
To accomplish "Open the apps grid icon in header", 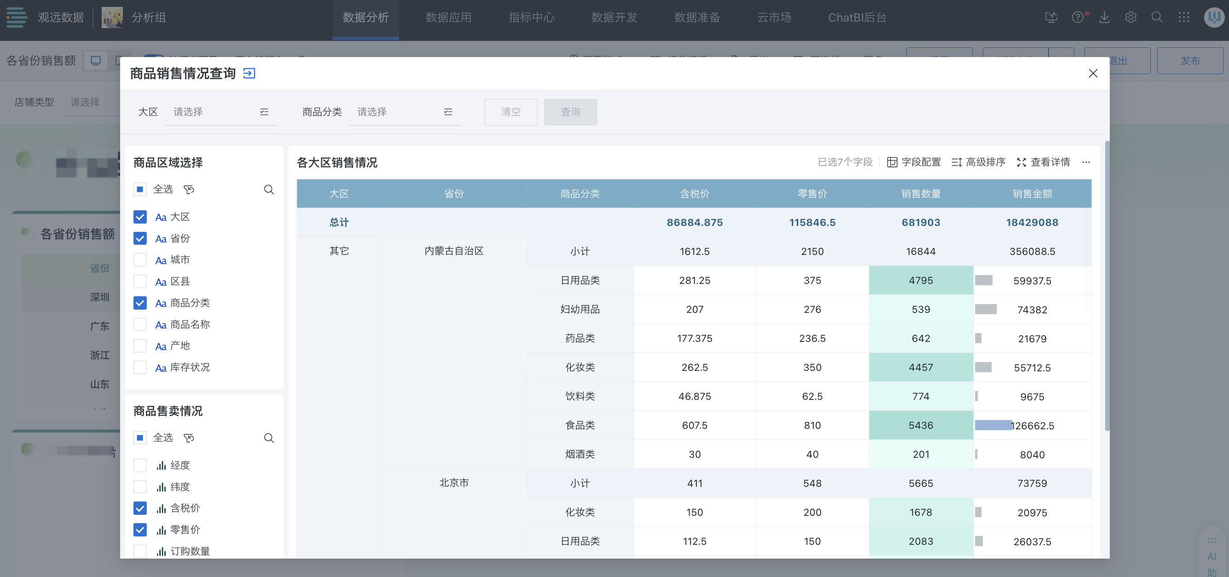I will click(1183, 17).
